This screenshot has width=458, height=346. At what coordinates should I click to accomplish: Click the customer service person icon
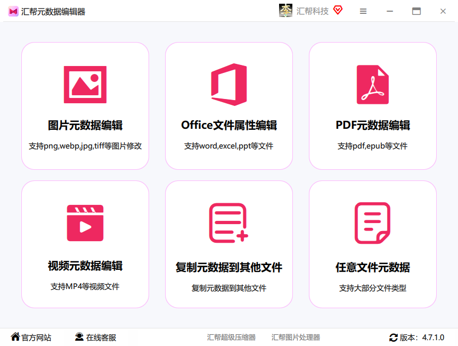[79, 336]
